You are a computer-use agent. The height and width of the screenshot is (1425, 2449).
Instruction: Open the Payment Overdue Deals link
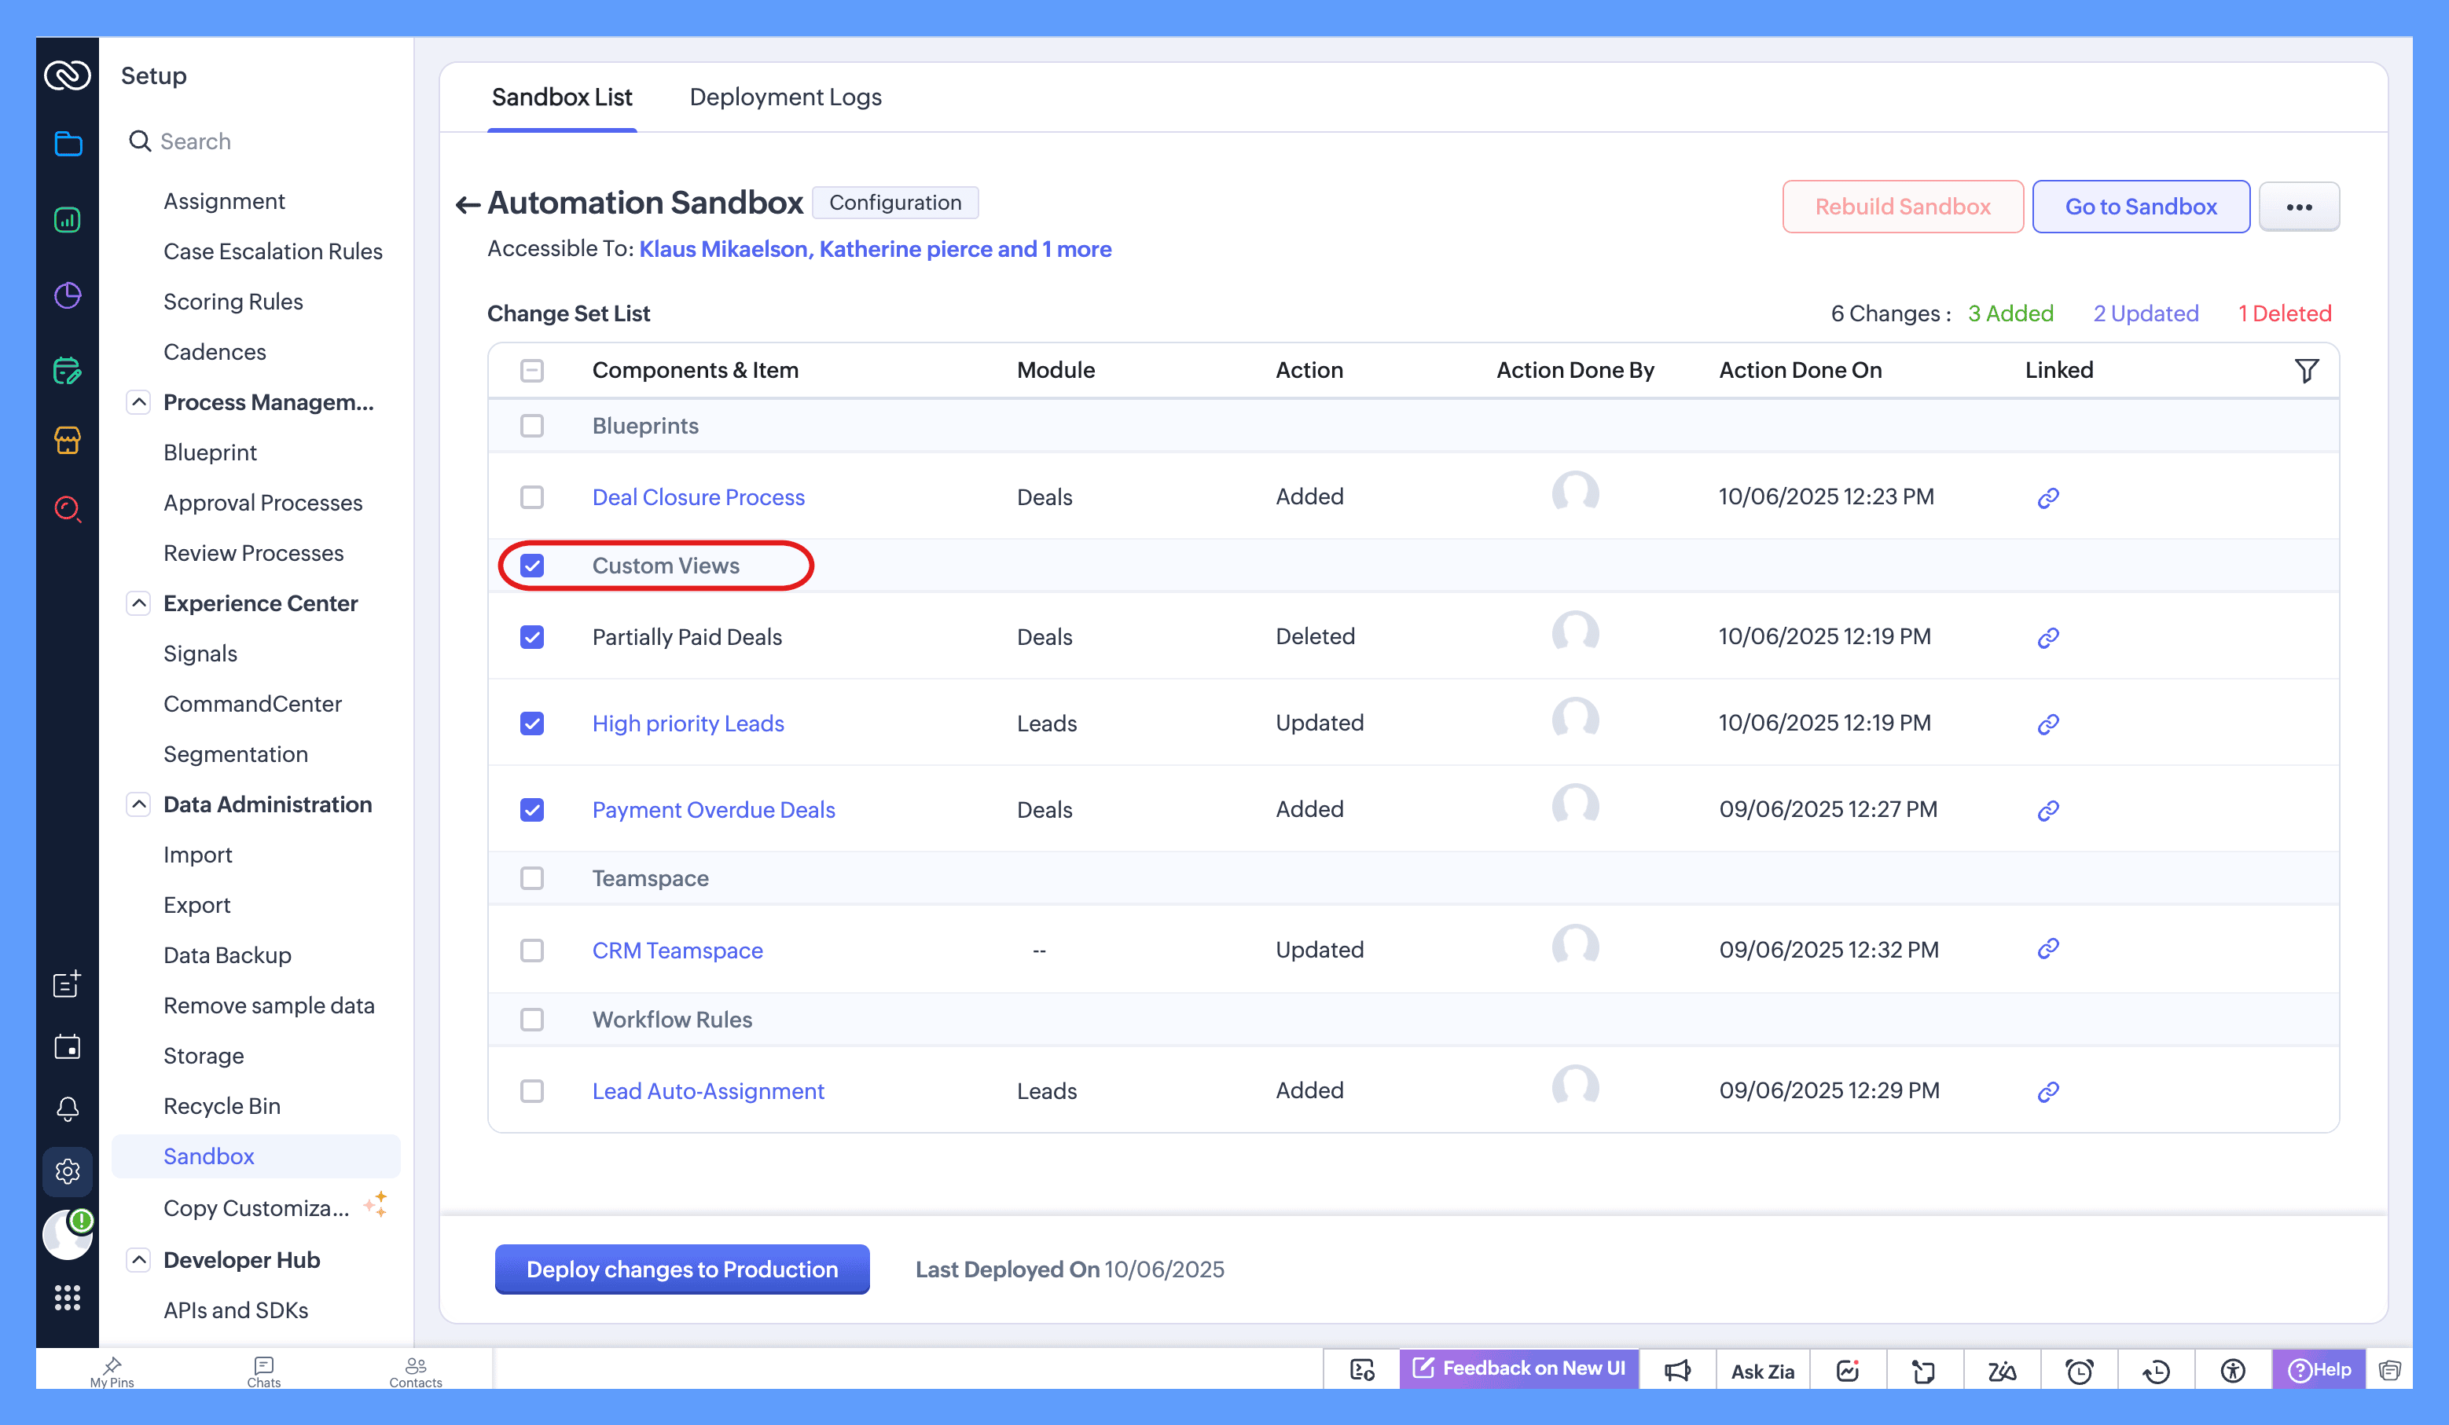point(714,809)
